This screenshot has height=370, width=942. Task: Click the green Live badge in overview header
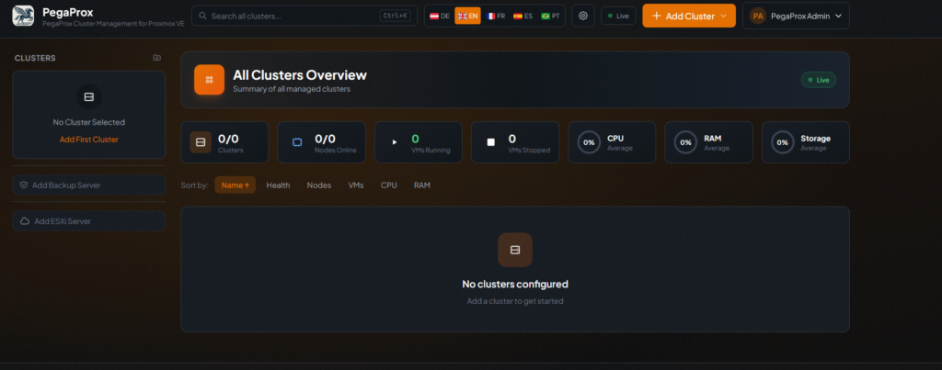click(818, 80)
